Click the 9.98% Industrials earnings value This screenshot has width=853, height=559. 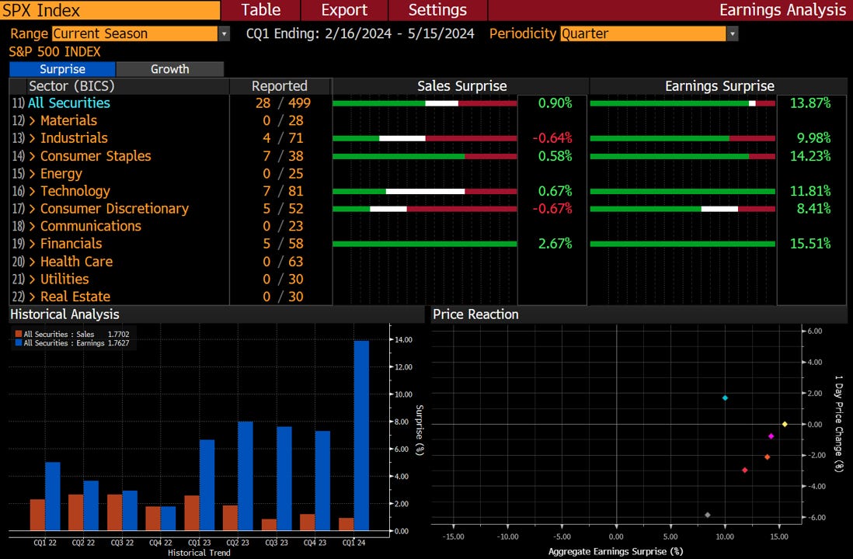click(813, 138)
